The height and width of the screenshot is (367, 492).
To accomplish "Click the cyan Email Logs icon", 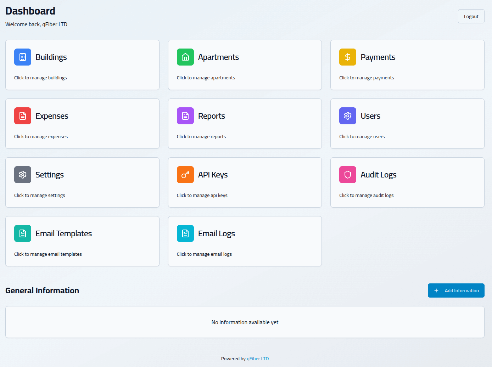I will (185, 233).
